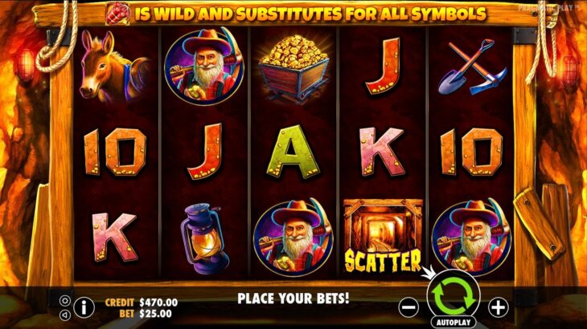Click the Place Your Bets message
Screen dimensions: 587x329
point(293,299)
